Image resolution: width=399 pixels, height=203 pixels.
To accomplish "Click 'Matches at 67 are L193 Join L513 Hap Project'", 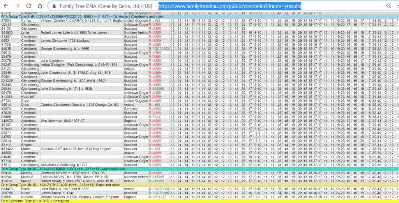I will 76,149.
